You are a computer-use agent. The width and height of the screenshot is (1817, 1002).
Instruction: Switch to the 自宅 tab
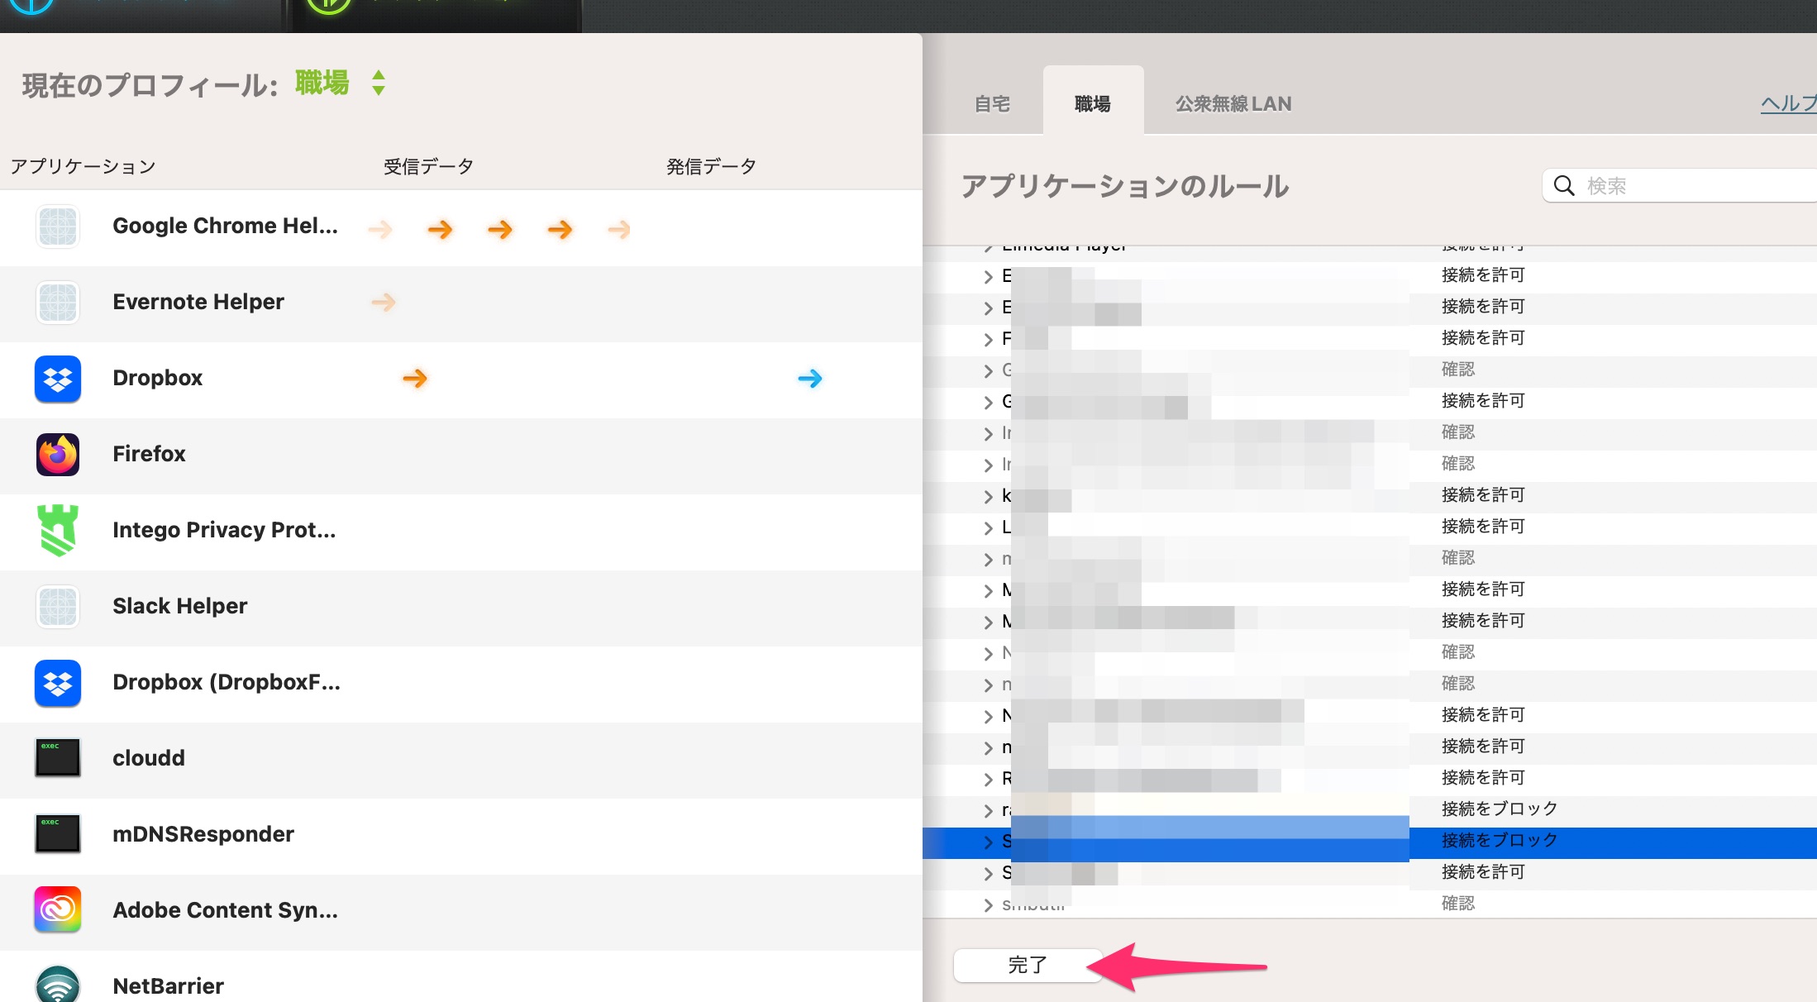[x=992, y=104]
